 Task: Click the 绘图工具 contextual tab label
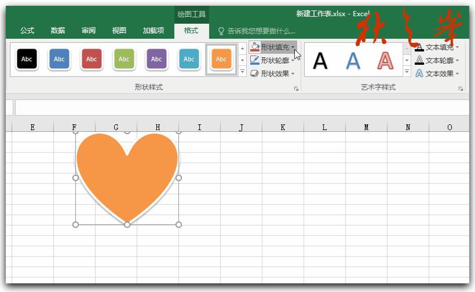[x=192, y=14]
